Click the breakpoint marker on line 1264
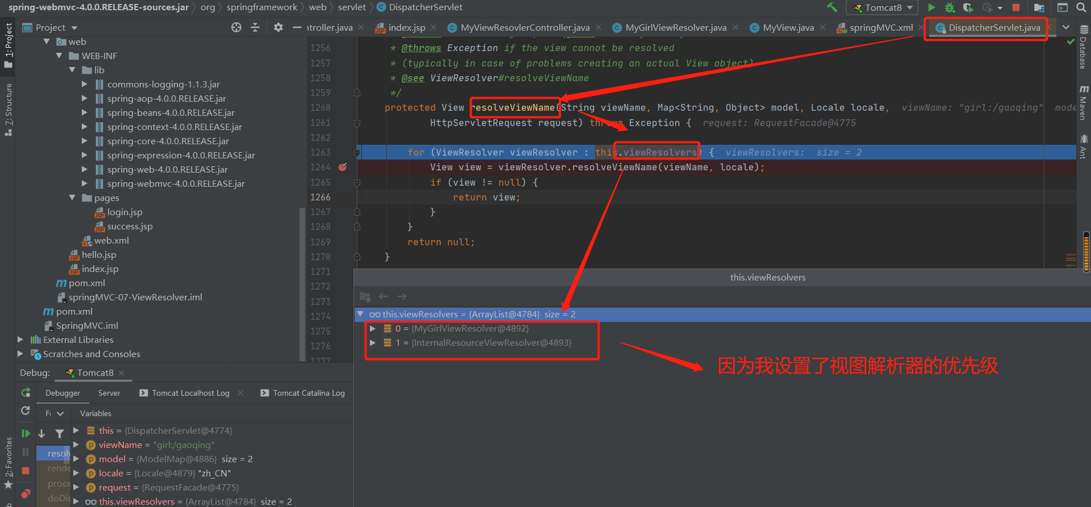The width and height of the screenshot is (1091, 507). 343,167
